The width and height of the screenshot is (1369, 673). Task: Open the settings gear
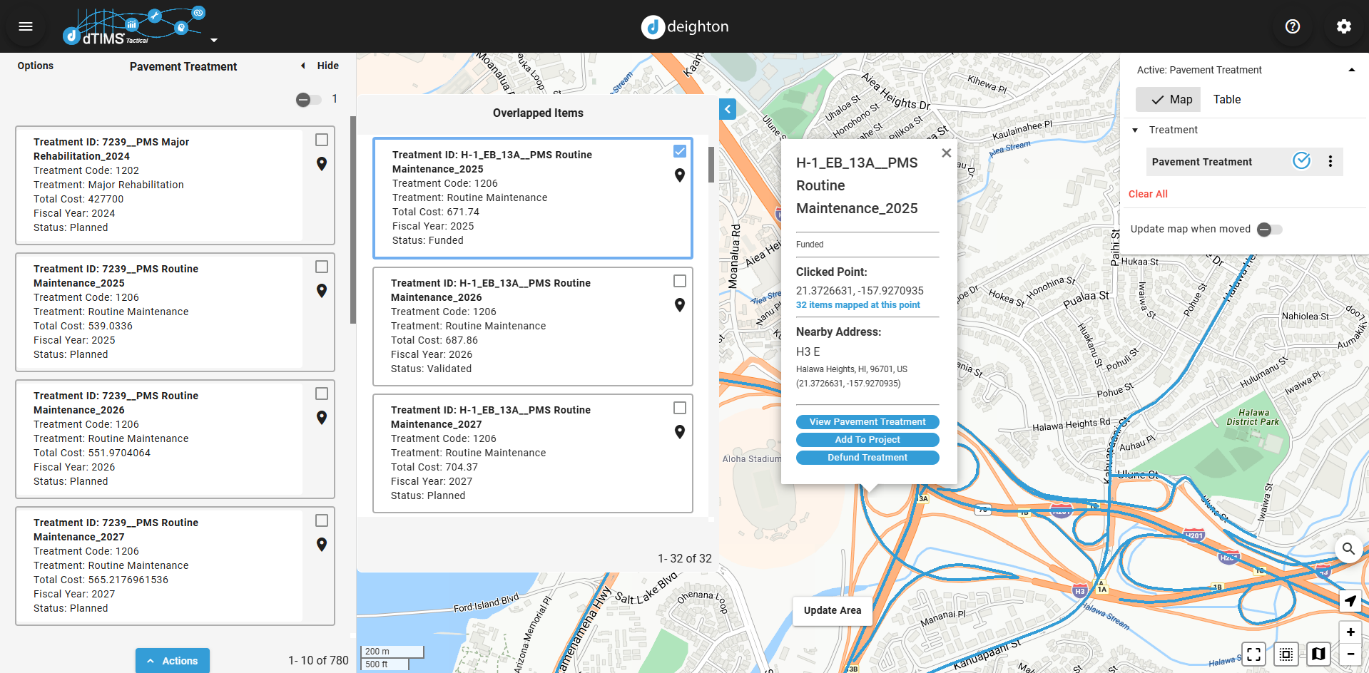coord(1343,26)
